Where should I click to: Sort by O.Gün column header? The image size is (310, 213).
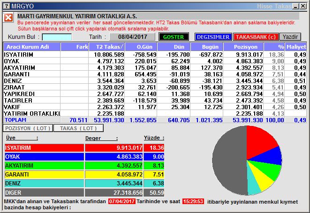tap(141, 47)
